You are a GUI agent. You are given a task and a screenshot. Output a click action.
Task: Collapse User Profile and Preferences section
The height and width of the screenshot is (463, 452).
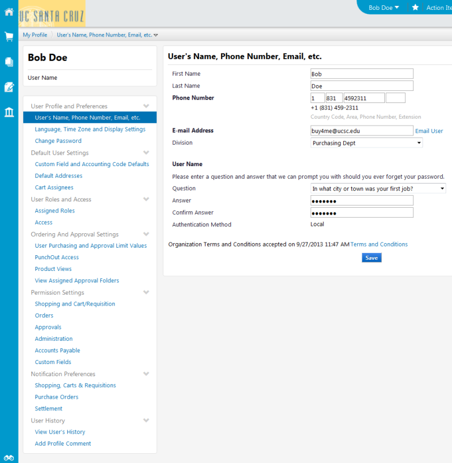146,106
